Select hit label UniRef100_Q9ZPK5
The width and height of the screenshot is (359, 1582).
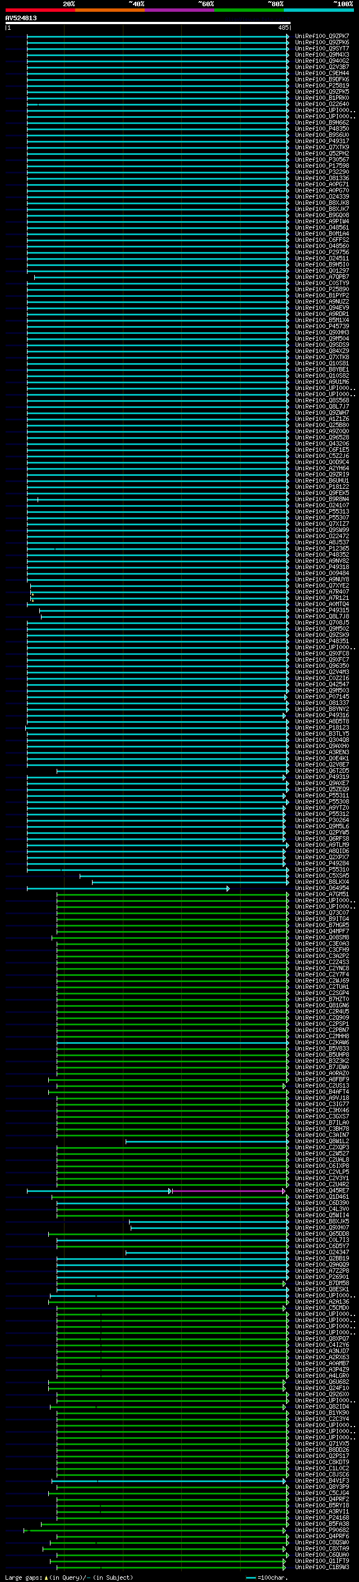pyautogui.click(x=322, y=91)
